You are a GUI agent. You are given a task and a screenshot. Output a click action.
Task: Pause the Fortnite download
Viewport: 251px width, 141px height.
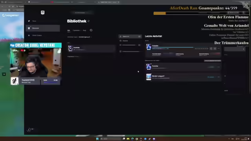pyautogui.click(x=211, y=49)
